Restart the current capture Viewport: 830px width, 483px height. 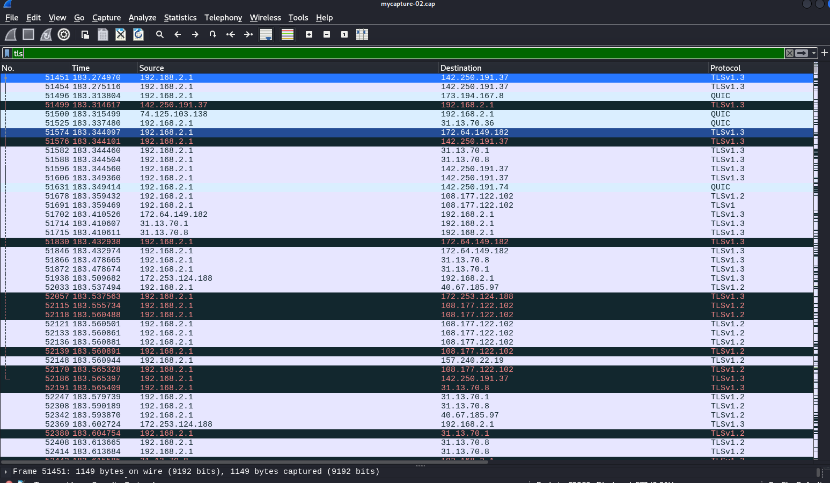(46, 34)
